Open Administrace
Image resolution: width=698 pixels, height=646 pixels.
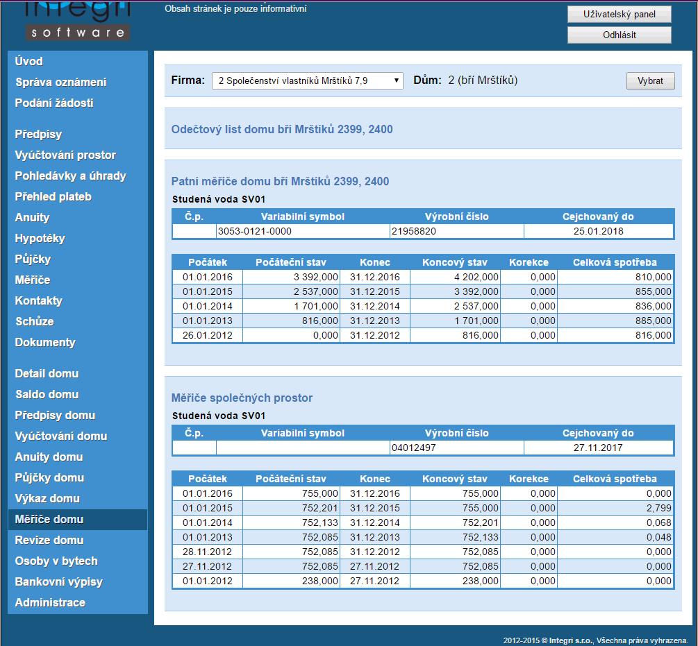click(x=50, y=603)
